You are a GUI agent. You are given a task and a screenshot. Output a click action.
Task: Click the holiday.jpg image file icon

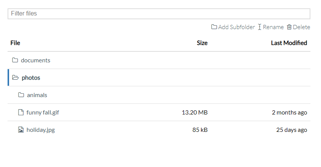tap(21, 130)
